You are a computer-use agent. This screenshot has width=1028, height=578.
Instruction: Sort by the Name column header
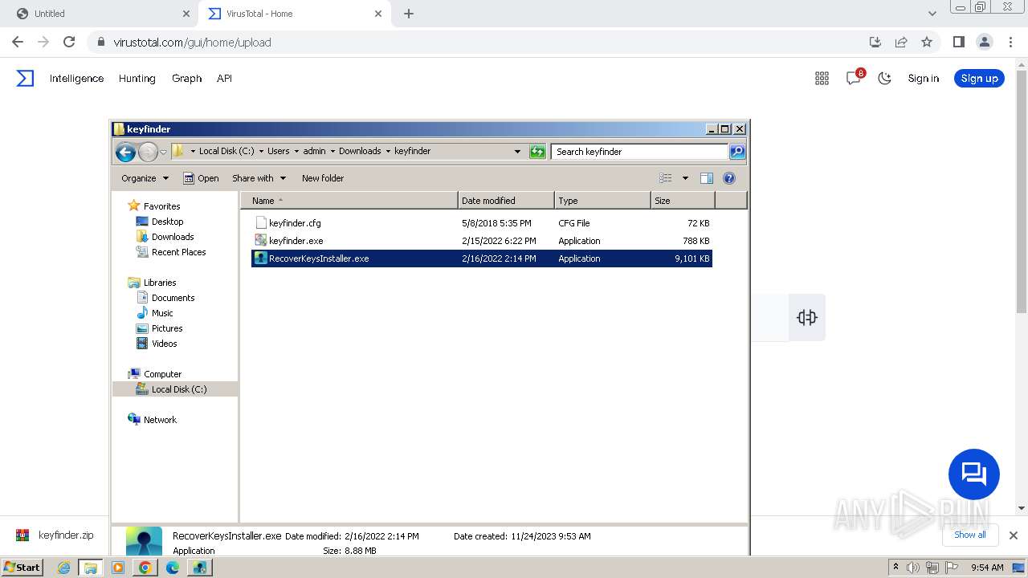click(x=349, y=201)
